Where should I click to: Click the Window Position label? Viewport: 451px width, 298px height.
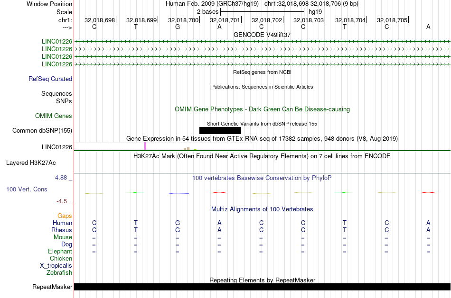pos(49,4)
